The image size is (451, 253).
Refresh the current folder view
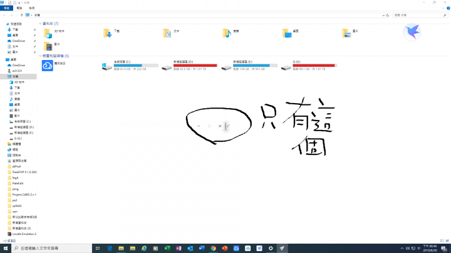[x=388, y=15]
